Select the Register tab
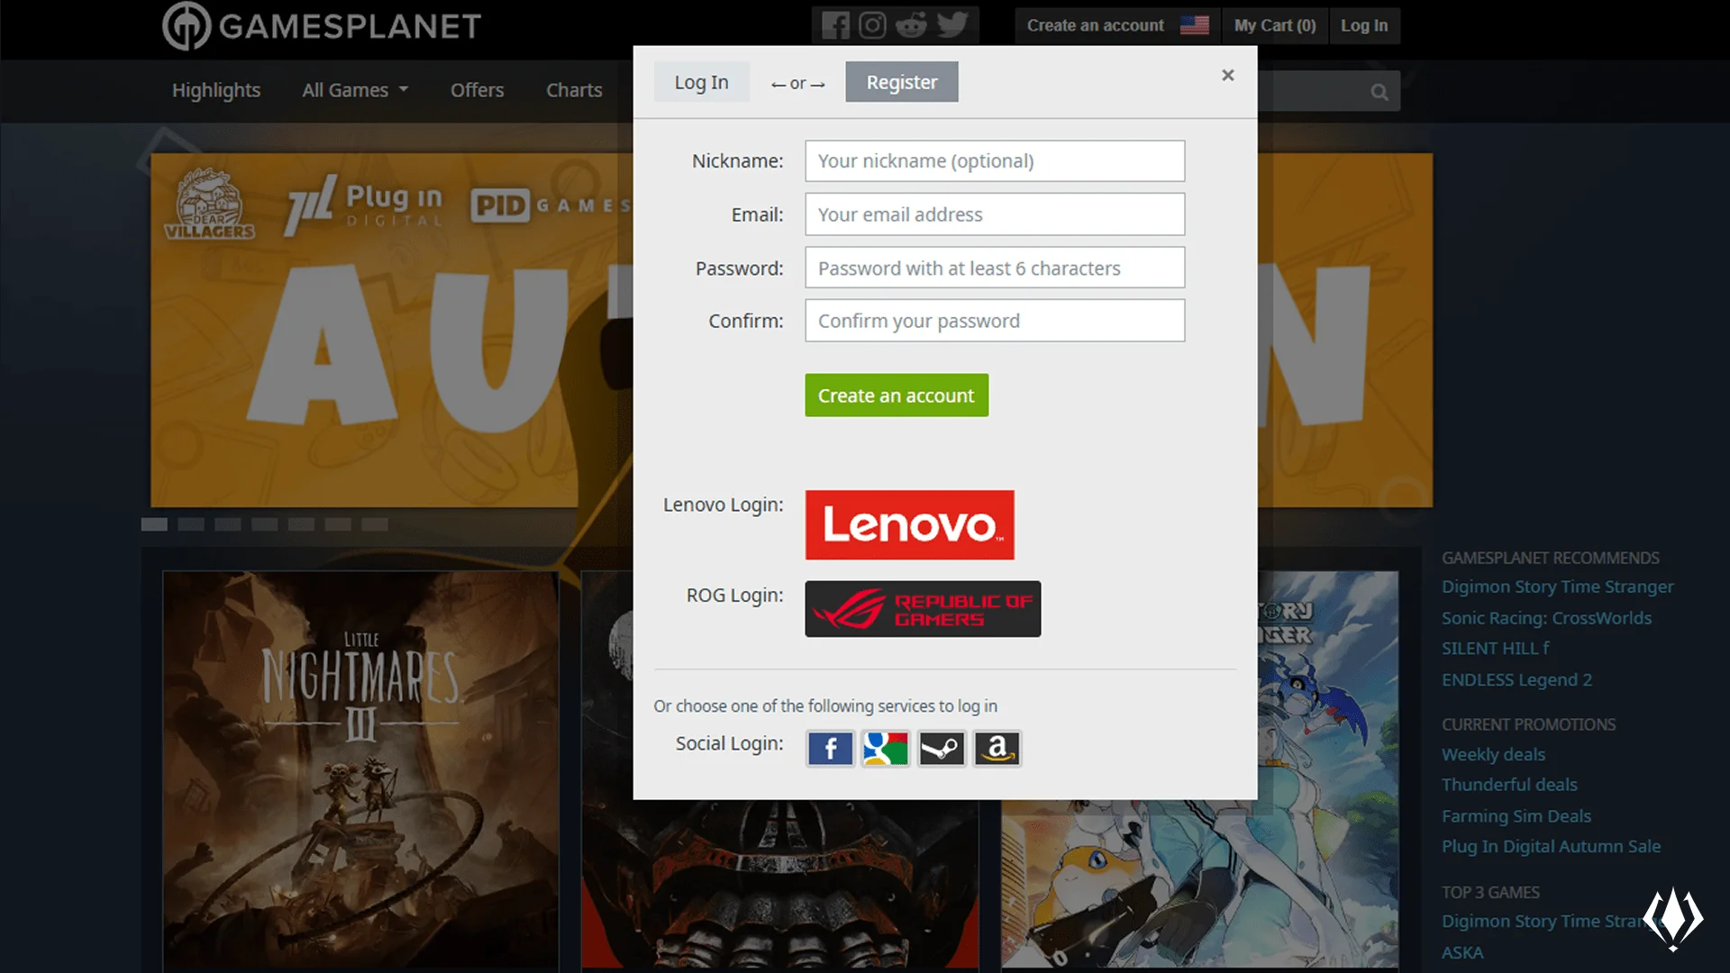Screen dimensions: 1730x973 tap(901, 82)
